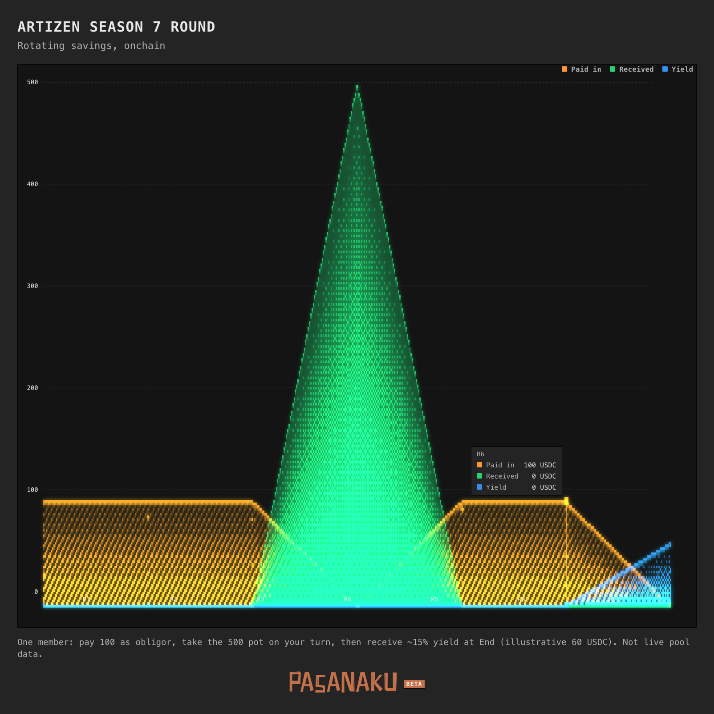Click the tooltip's orange Paid in square
Image resolution: width=714 pixels, height=714 pixels.
coord(479,465)
